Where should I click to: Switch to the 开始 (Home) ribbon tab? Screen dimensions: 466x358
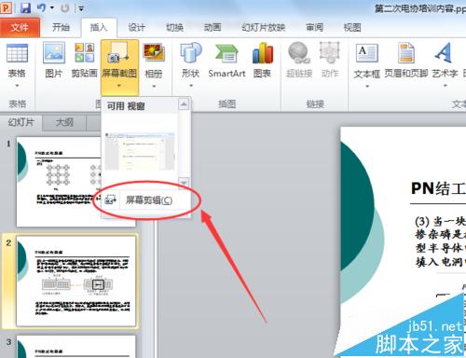(61, 27)
